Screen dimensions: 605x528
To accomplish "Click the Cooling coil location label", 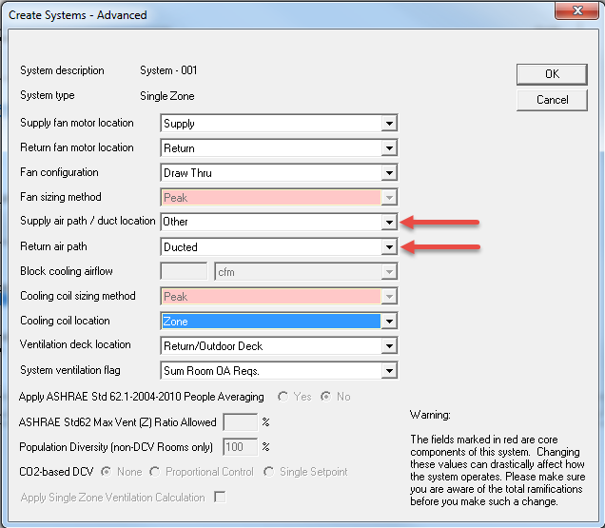I will [x=65, y=321].
